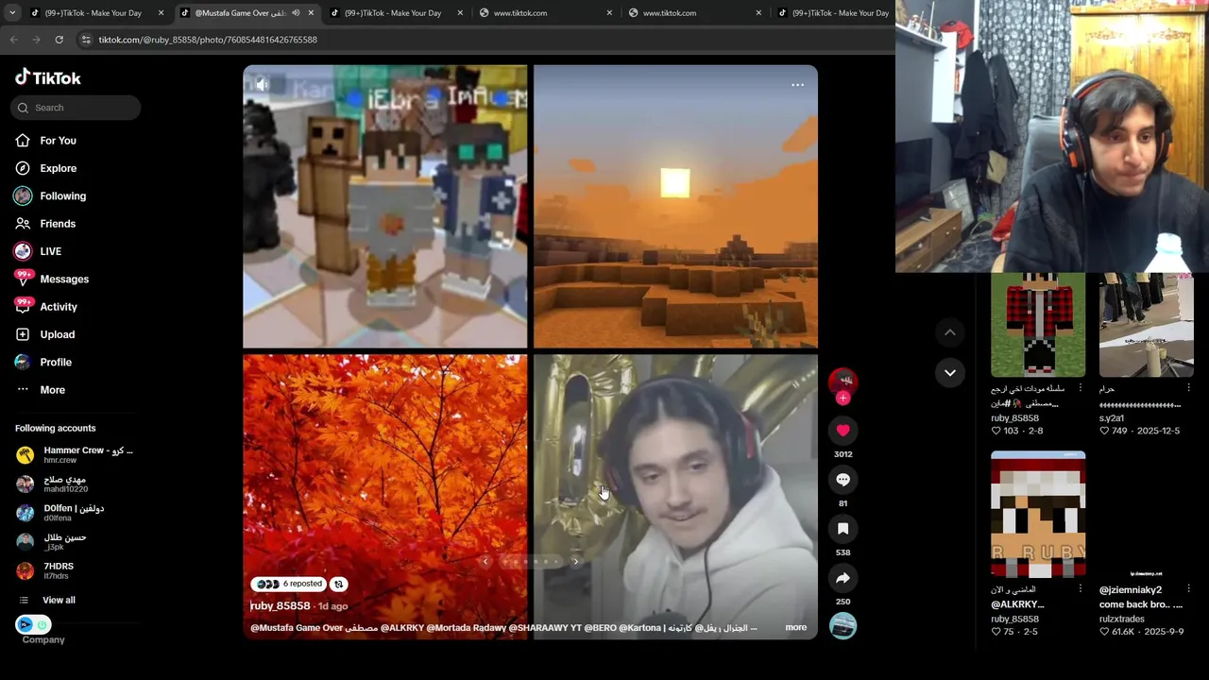View site information icon in address bar
1209x680 pixels.
point(86,40)
